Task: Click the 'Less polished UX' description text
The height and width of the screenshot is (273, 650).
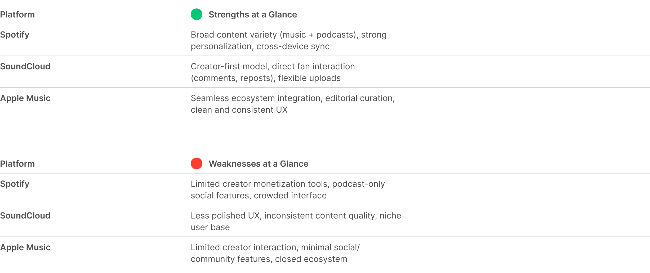Action: (296, 216)
